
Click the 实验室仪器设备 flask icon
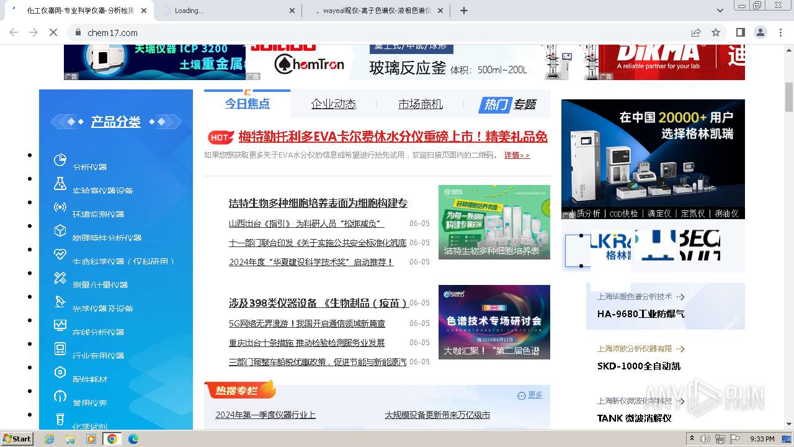point(60,183)
